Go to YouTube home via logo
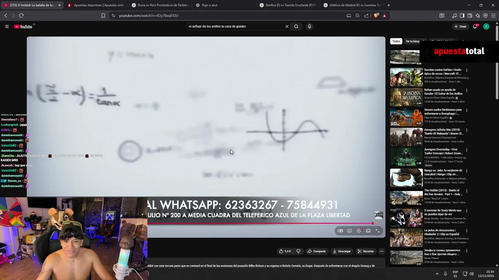The width and height of the screenshot is (499, 280). tap(23, 26)
